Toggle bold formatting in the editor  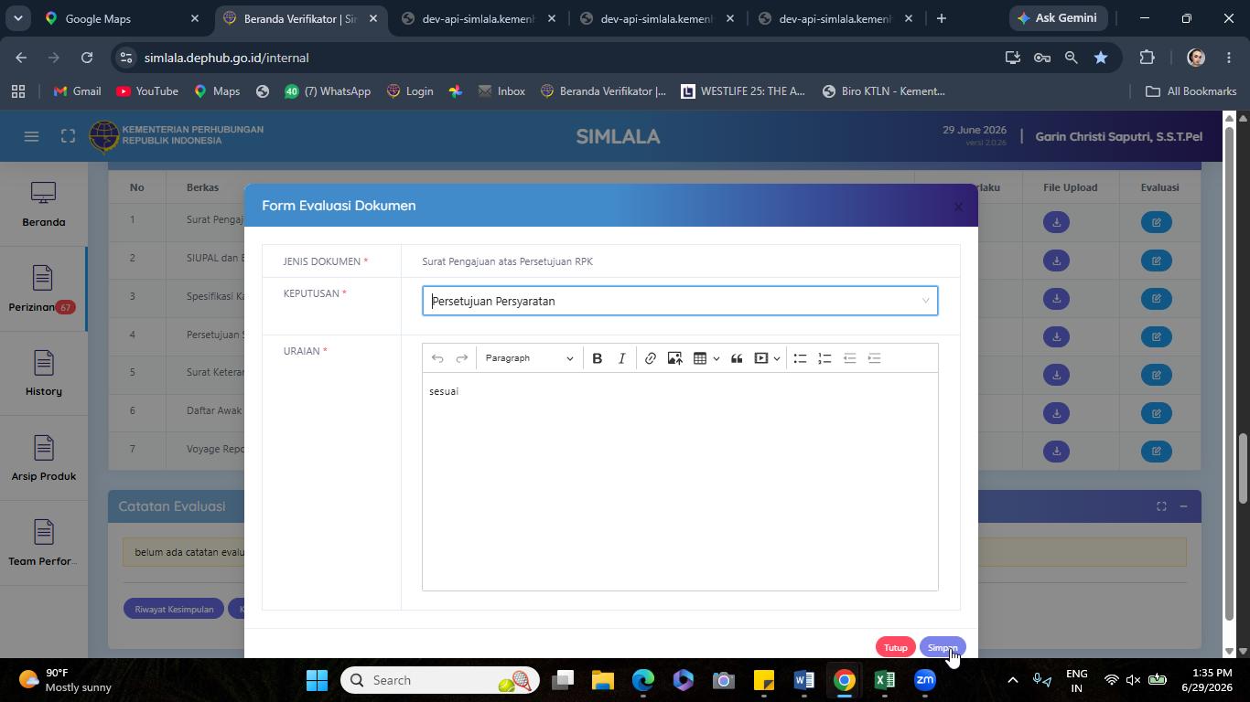(598, 358)
